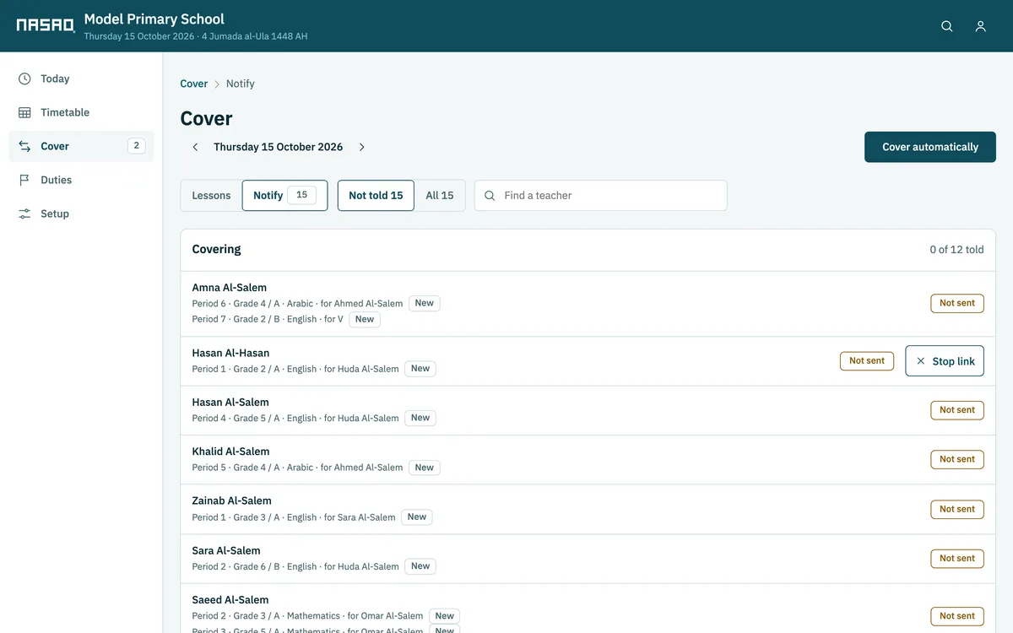Click Not sent for Amna Al-Salem
Viewport: 1013px width, 633px height.
click(x=957, y=303)
